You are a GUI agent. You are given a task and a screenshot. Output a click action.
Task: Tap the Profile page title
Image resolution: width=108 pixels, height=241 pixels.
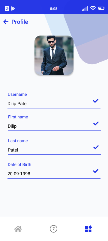(x=20, y=22)
